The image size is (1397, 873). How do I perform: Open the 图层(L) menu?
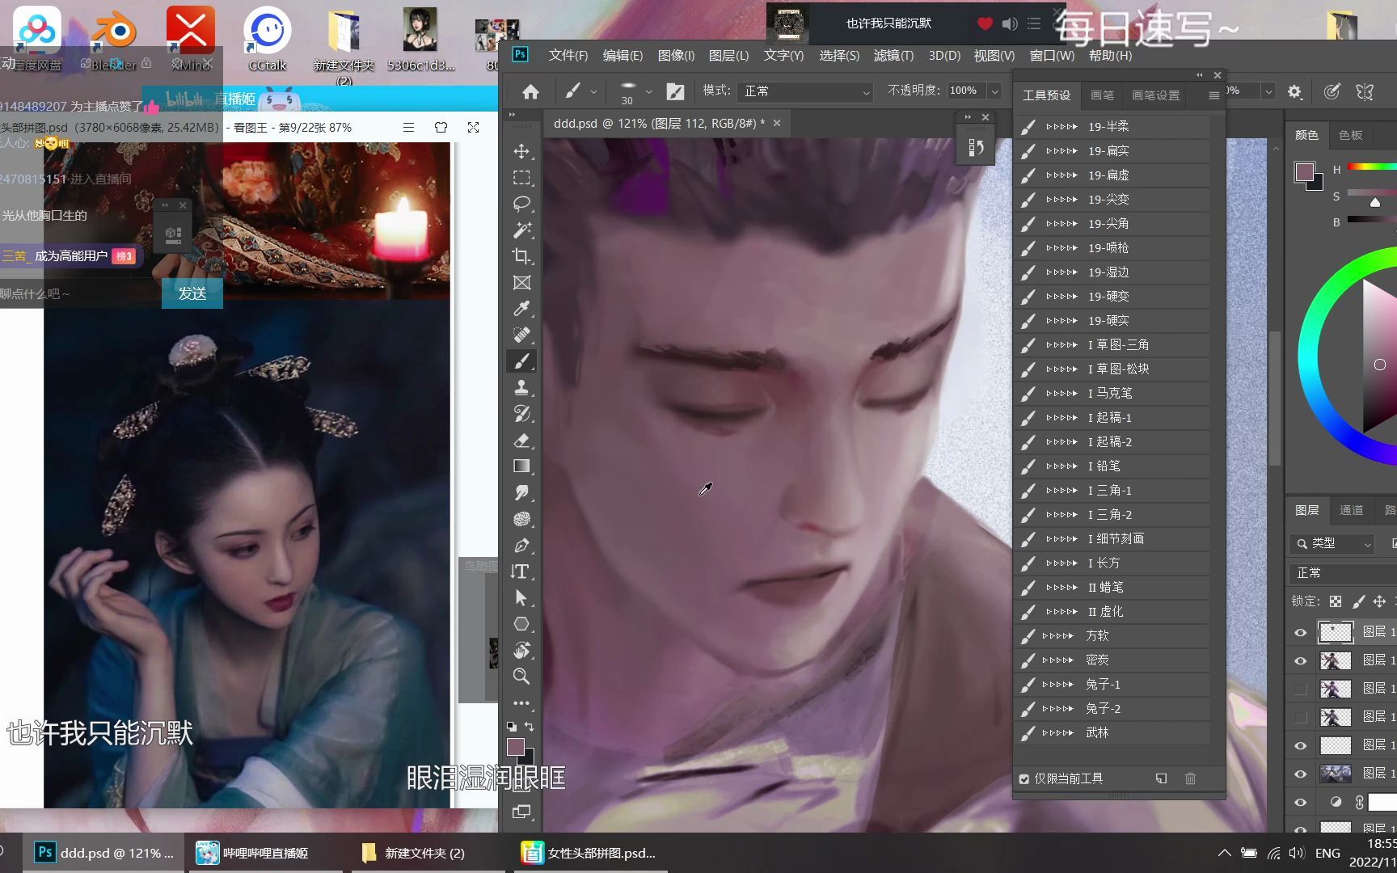click(728, 56)
